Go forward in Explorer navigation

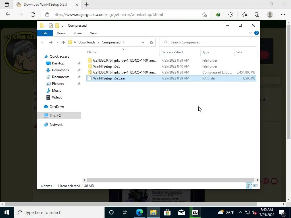[x=51, y=42]
